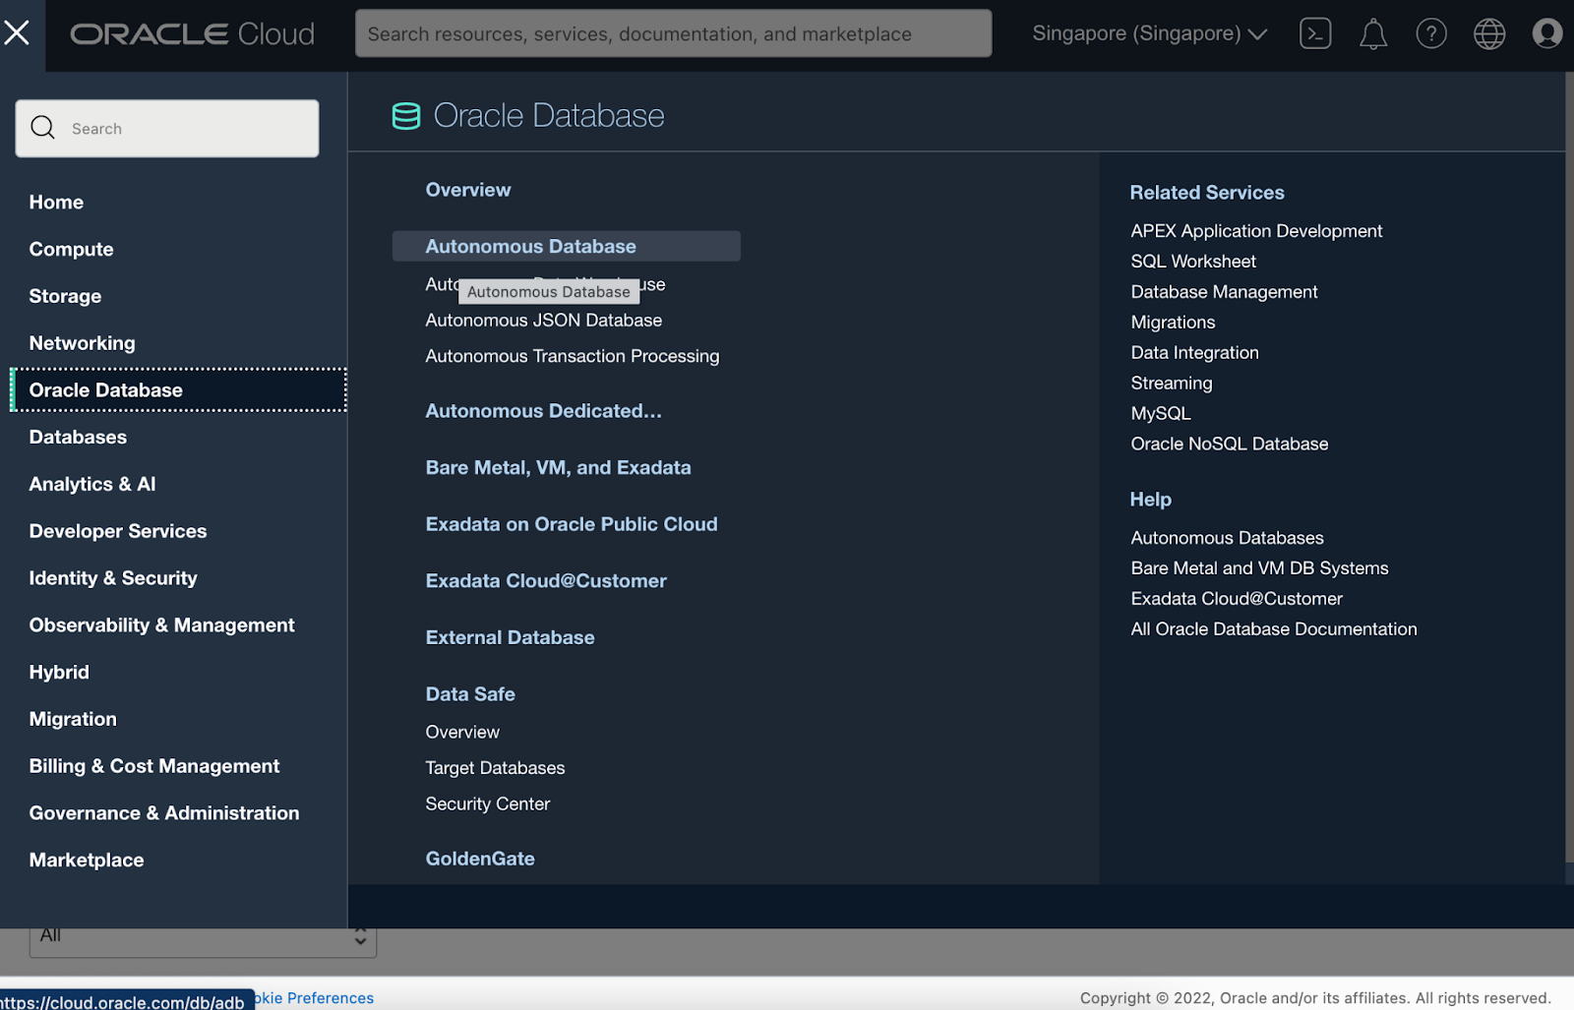Select Identity & Security menu item
Viewport: 1574px width, 1010px height.
click(113, 578)
